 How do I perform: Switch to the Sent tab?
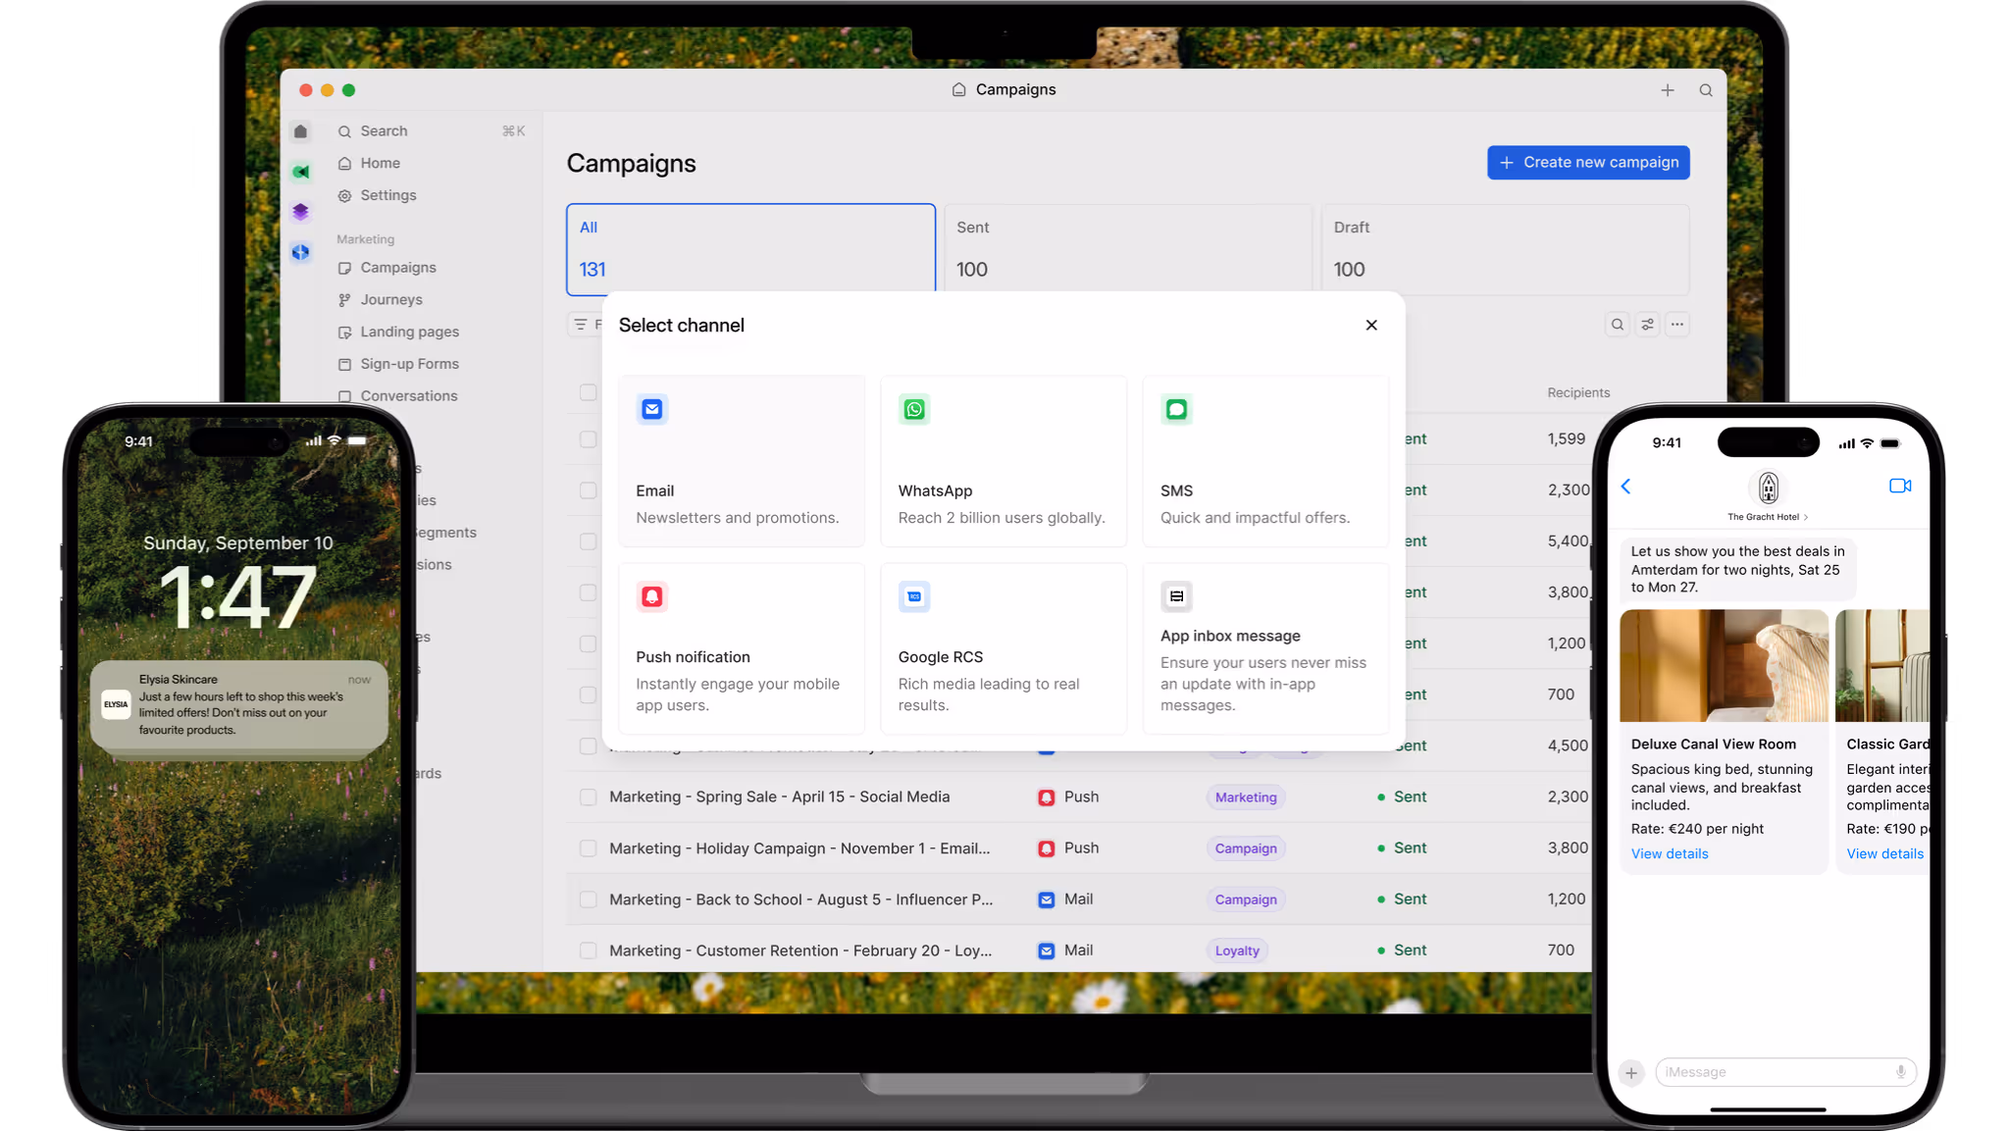click(1127, 248)
